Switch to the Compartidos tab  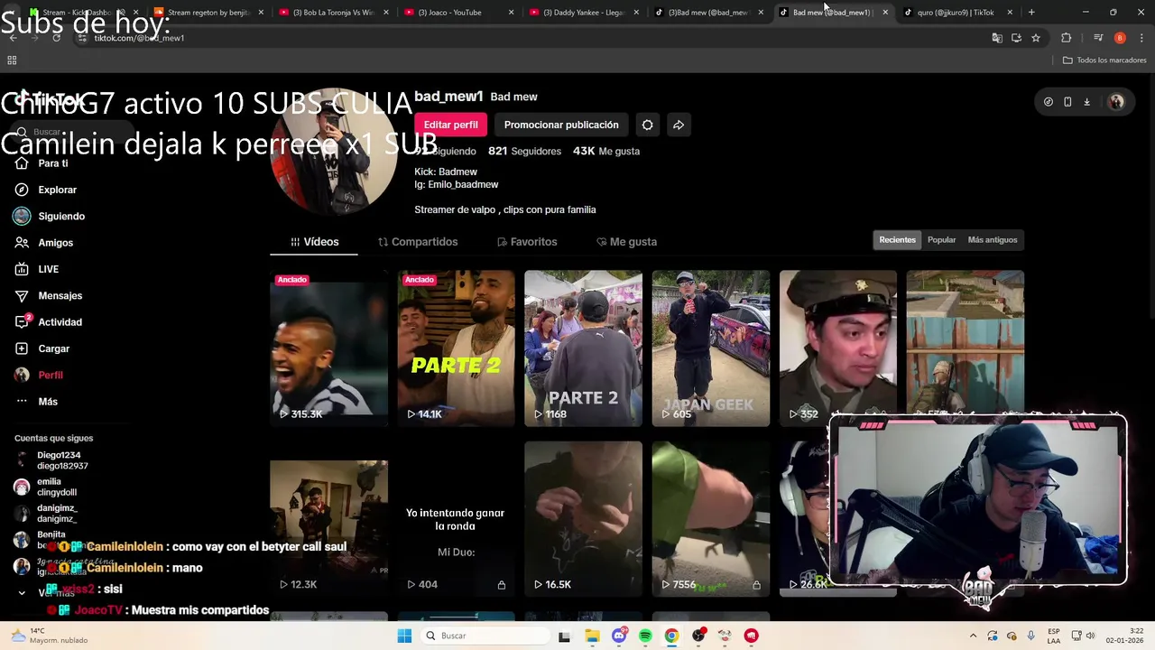click(x=418, y=242)
